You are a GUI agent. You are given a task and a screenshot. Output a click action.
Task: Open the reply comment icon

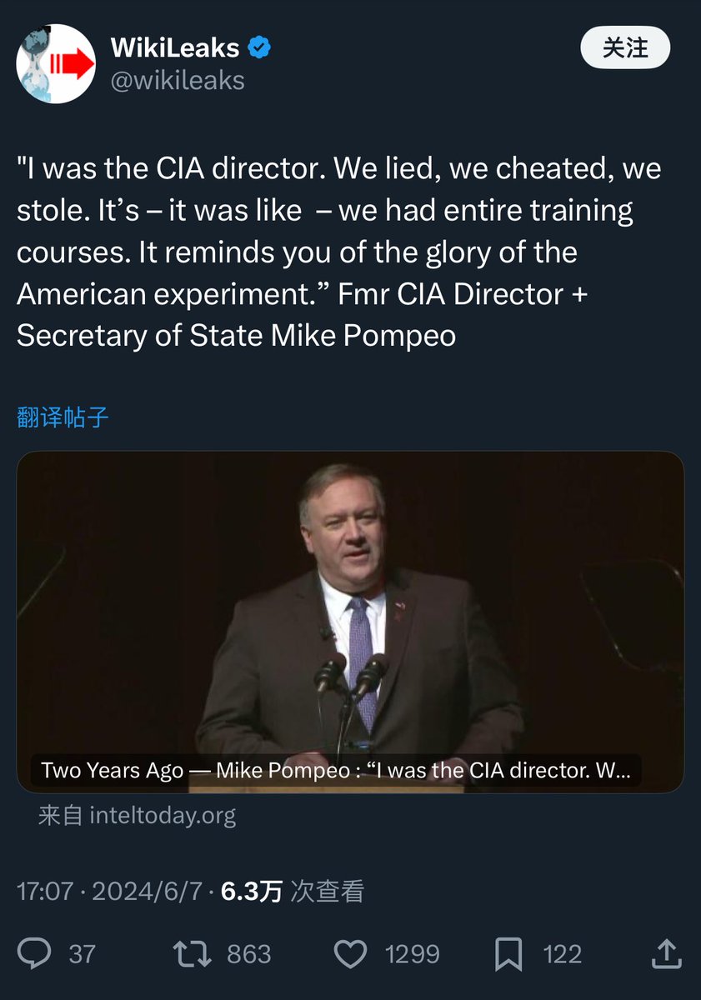click(34, 953)
